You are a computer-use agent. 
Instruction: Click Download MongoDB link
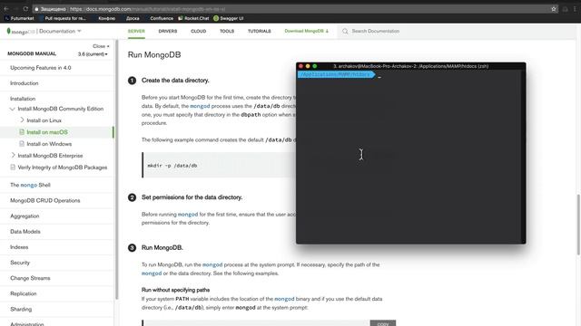point(307,31)
